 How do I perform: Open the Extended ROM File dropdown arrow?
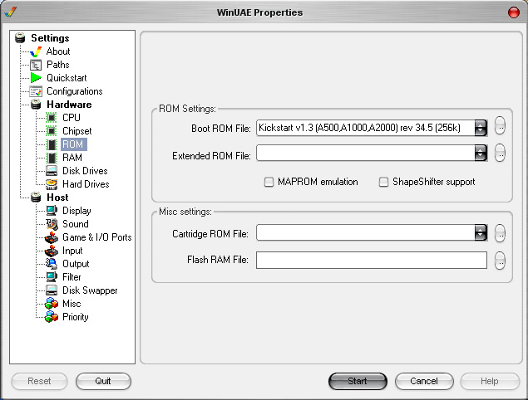tap(481, 154)
